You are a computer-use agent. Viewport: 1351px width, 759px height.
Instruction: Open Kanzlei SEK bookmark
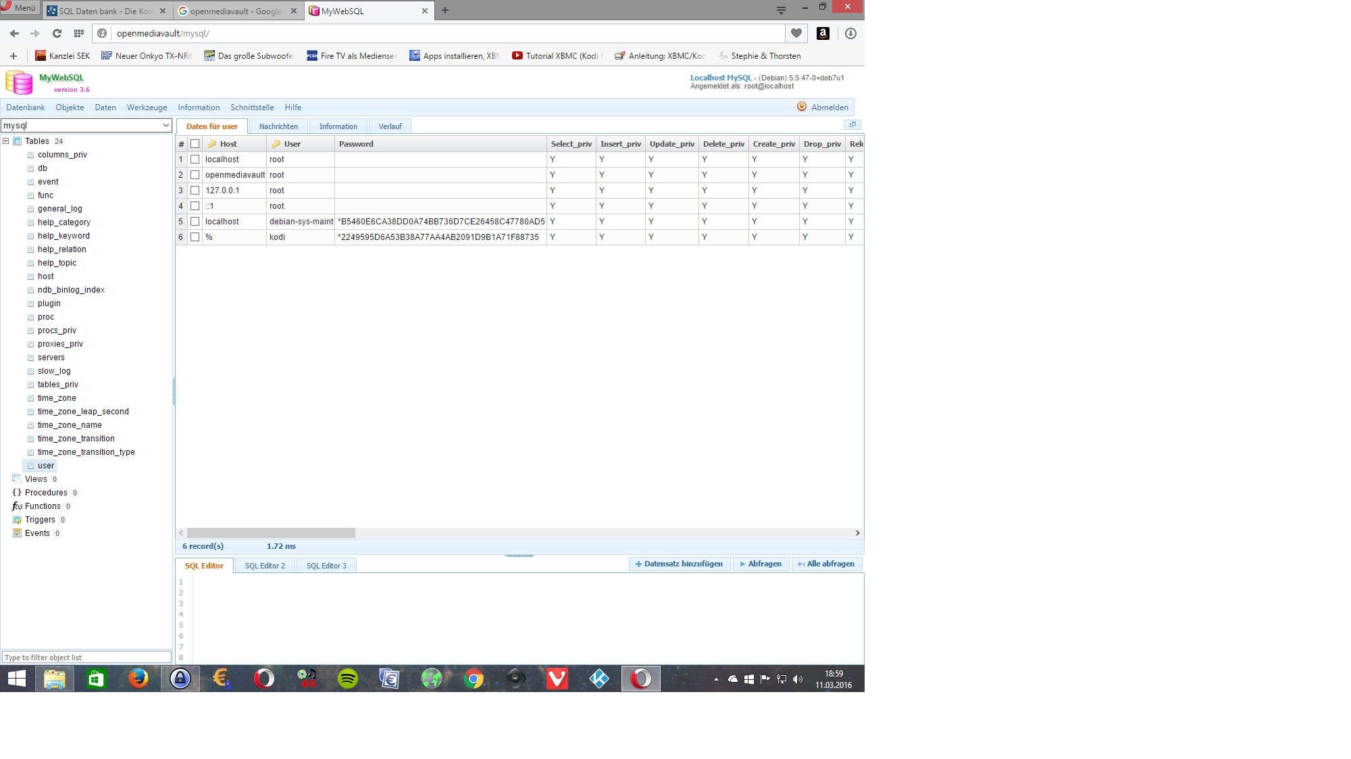[62, 56]
